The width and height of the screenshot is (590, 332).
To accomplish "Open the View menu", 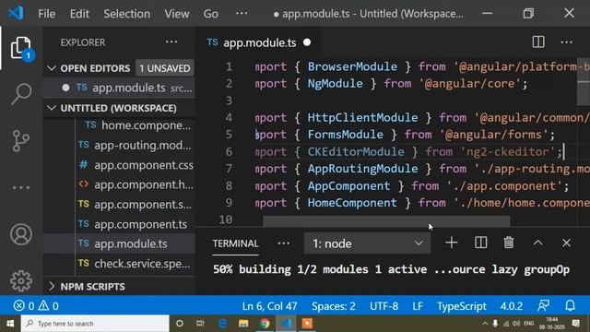I will click(177, 14).
